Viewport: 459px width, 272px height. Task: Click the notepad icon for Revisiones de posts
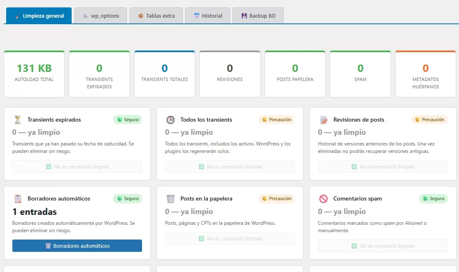tap(324, 120)
